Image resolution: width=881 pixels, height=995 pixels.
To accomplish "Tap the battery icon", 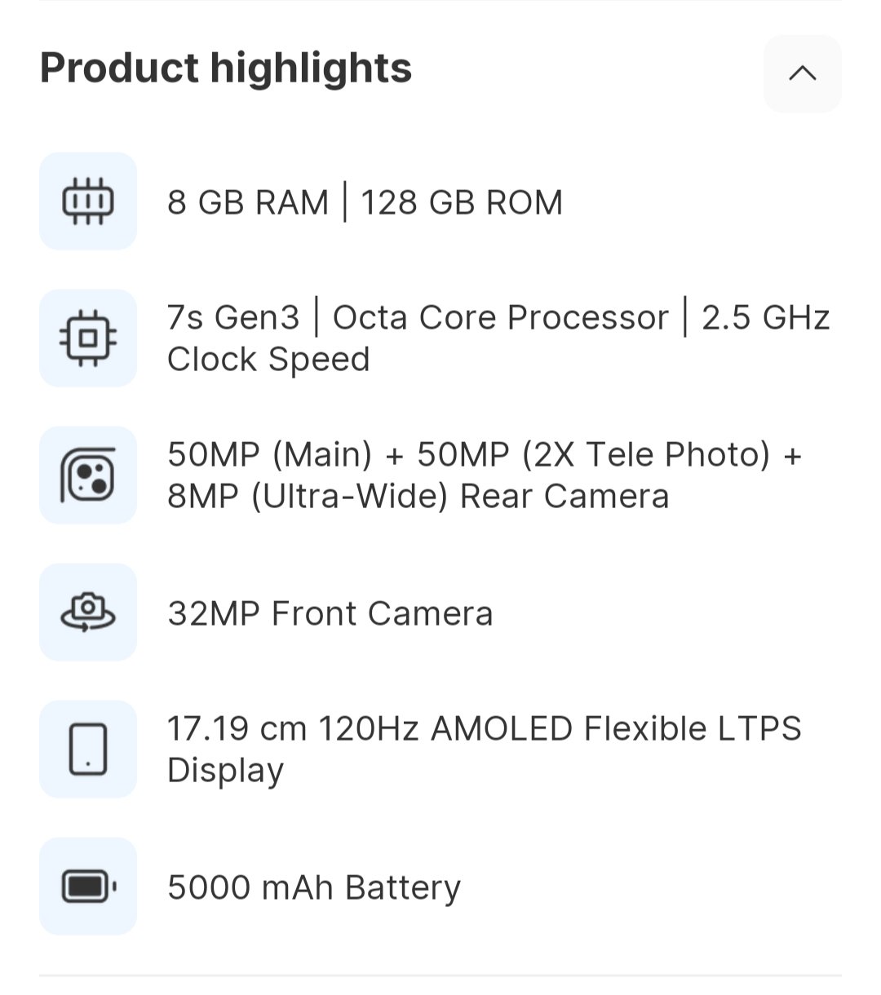I will [88, 886].
